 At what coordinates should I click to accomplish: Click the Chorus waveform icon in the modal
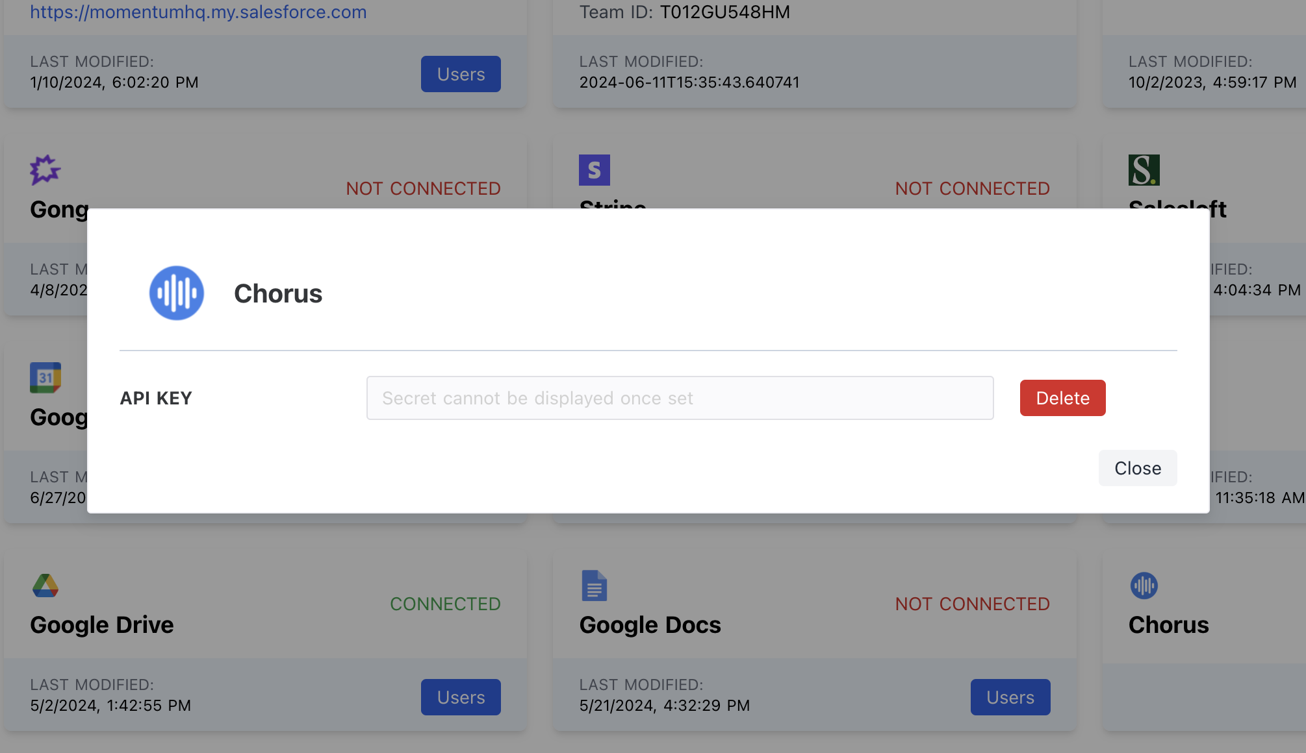(x=176, y=293)
